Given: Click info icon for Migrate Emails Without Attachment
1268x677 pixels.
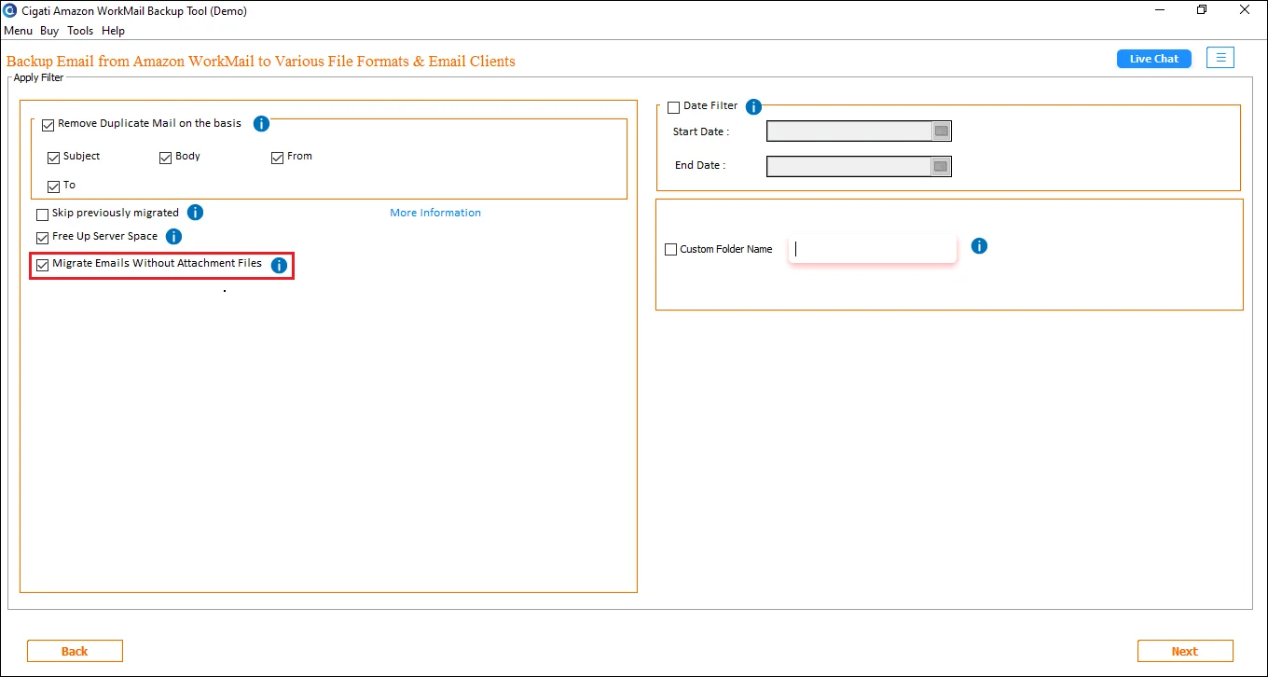Looking at the screenshot, I should [279, 266].
